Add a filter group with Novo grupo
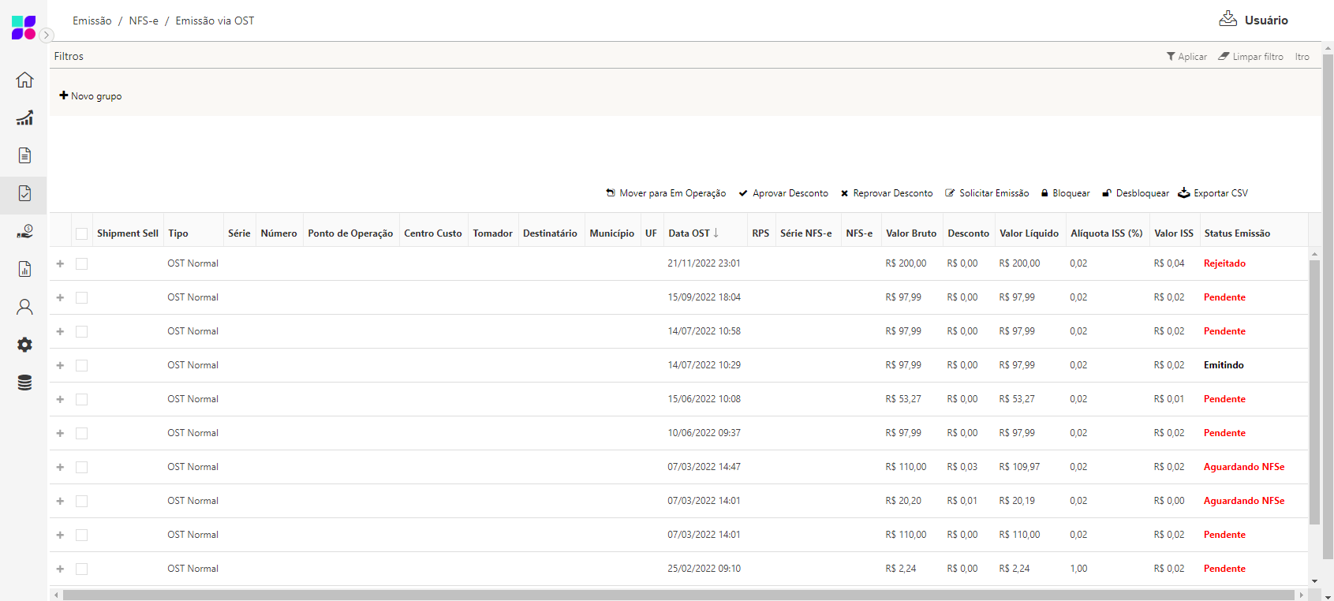 91,96
